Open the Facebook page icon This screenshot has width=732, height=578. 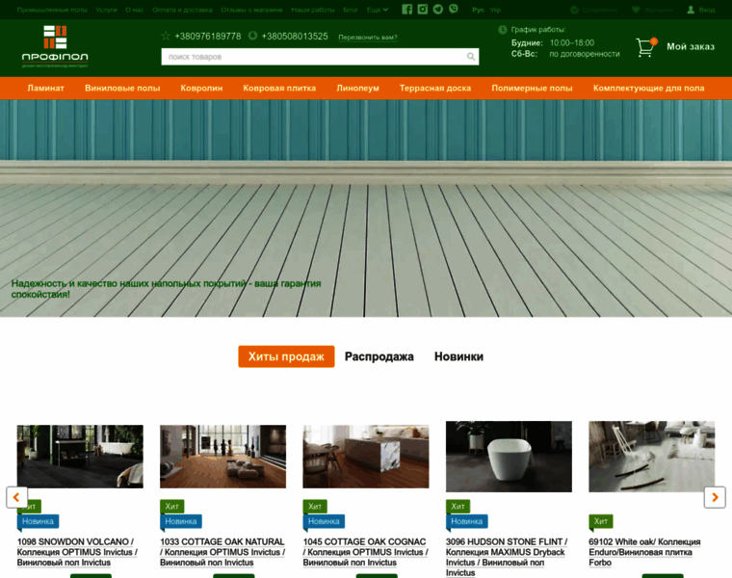(x=407, y=10)
